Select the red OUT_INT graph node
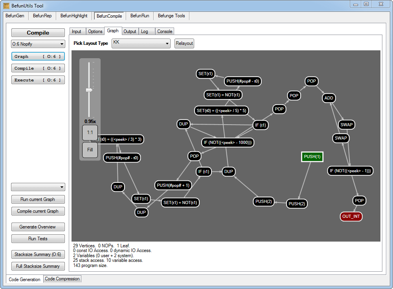393x289 pixels. point(351,216)
